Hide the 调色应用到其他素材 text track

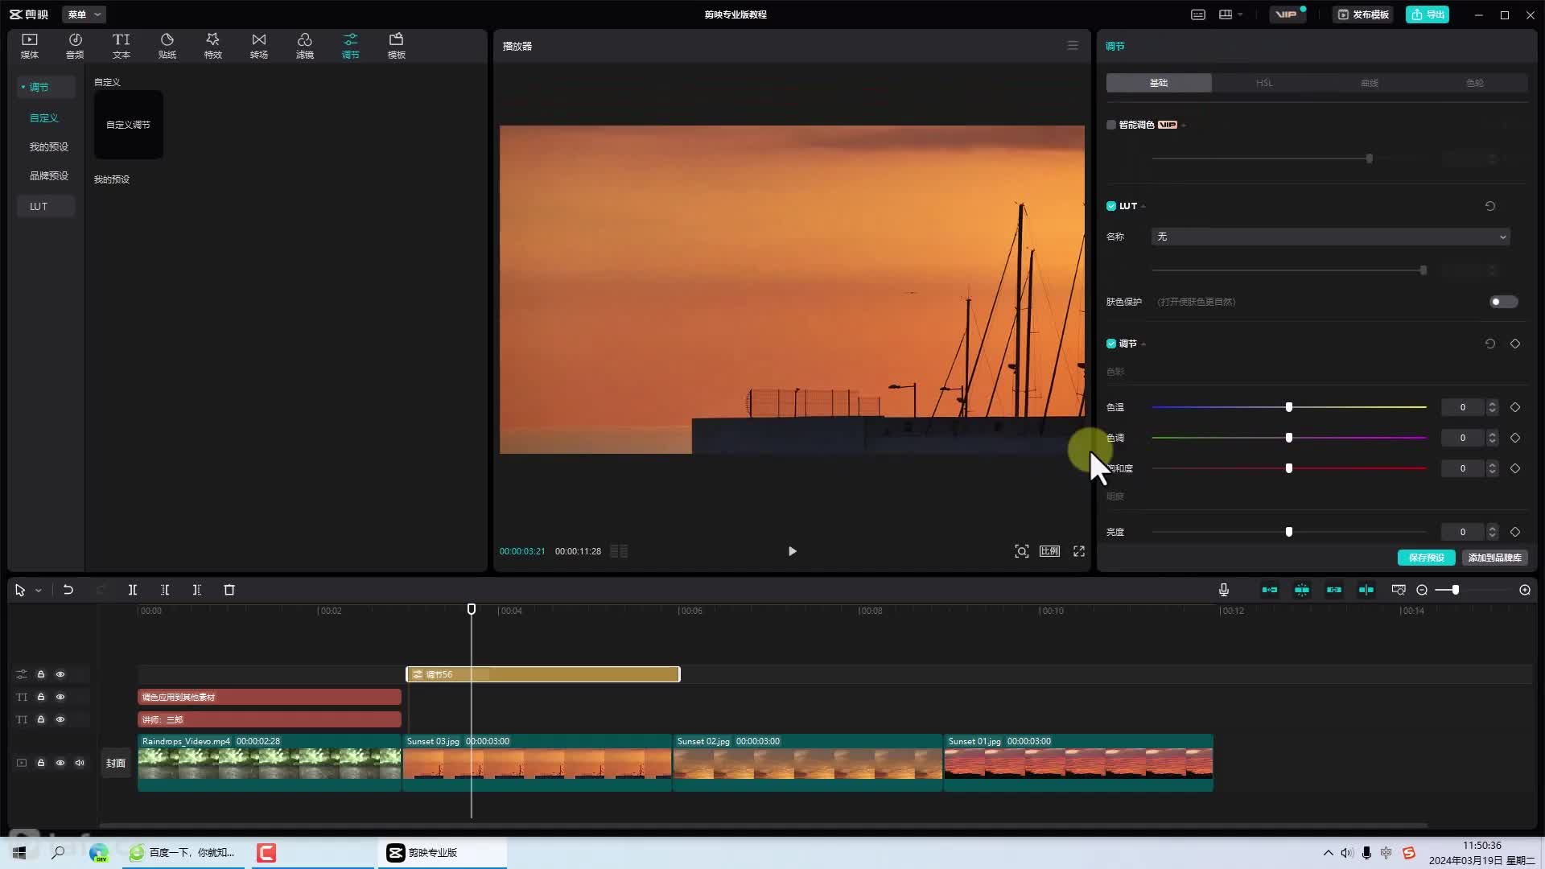click(x=60, y=697)
